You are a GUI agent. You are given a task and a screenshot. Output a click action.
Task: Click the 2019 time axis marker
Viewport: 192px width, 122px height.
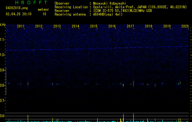tap(167, 26)
